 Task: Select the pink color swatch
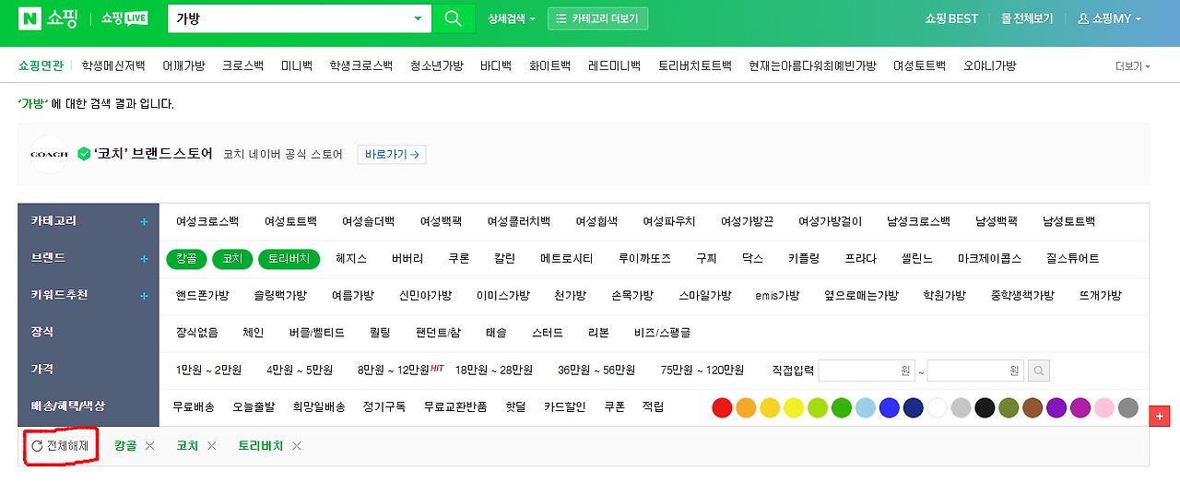coord(1104,408)
